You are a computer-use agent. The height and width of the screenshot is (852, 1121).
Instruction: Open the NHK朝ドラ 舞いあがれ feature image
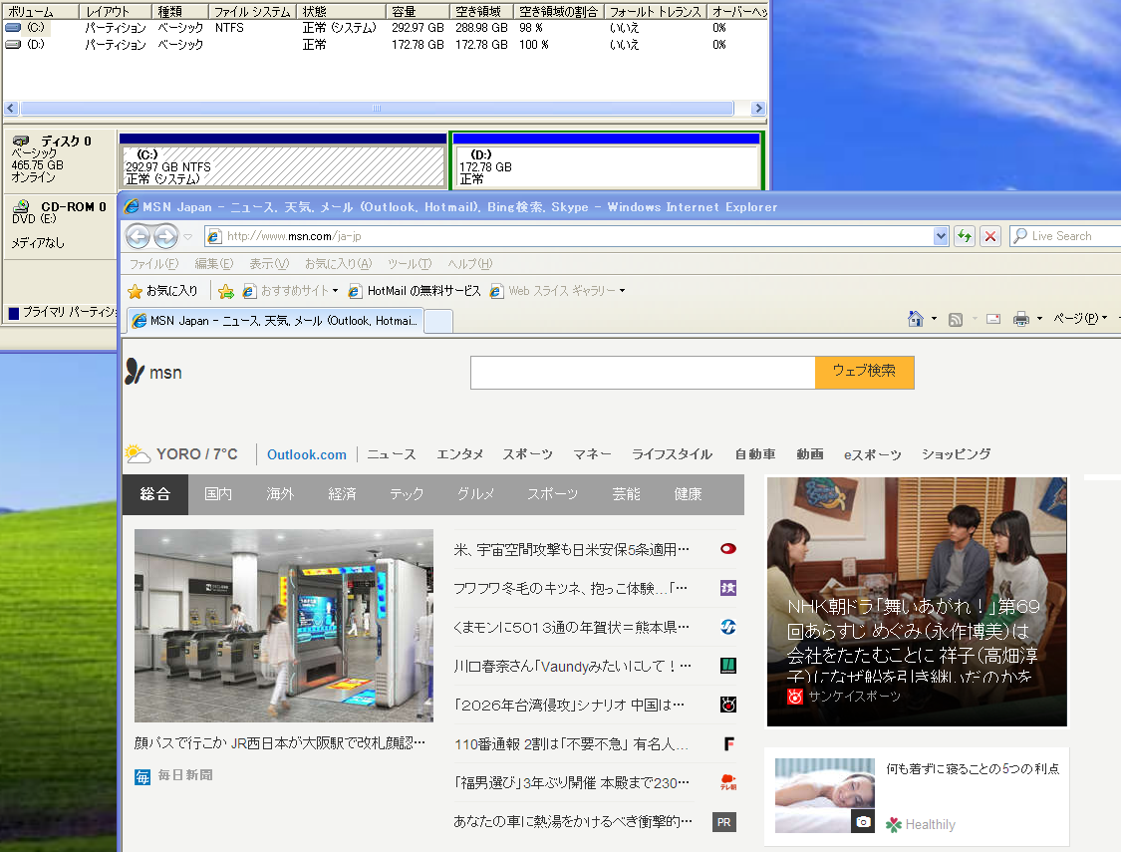(x=917, y=602)
